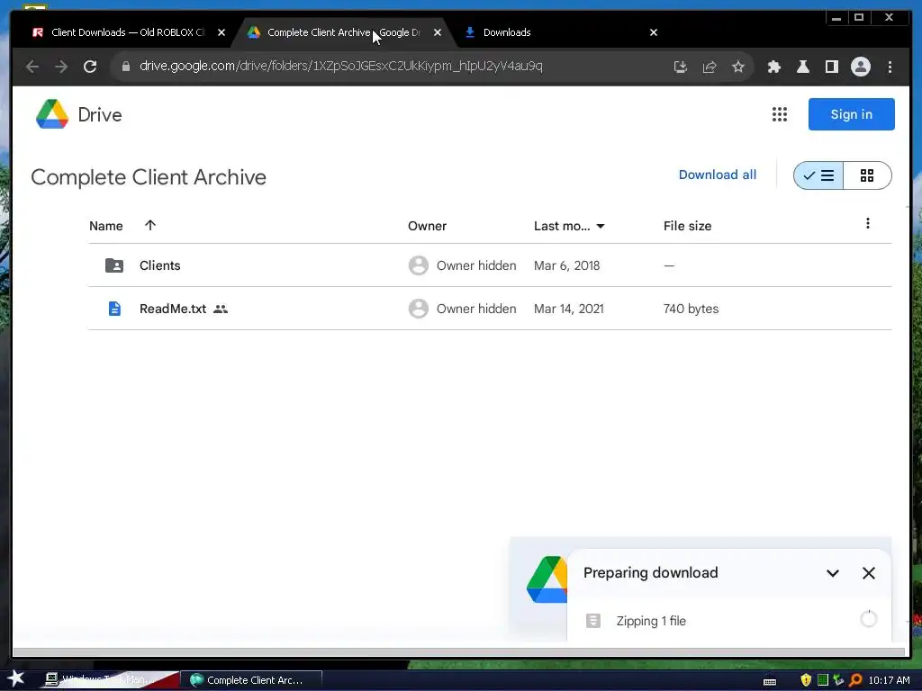Switch to the Client Downloads Old ROBLOX tab
Screen dimensions: 922x691
128,32
